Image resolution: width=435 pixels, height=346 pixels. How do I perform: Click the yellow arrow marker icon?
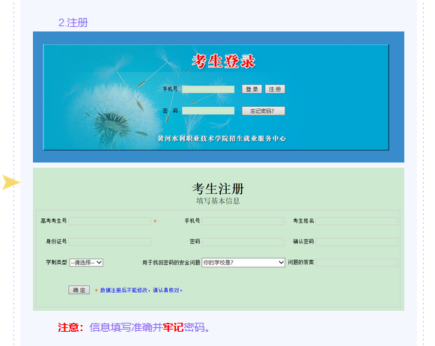coord(10,182)
